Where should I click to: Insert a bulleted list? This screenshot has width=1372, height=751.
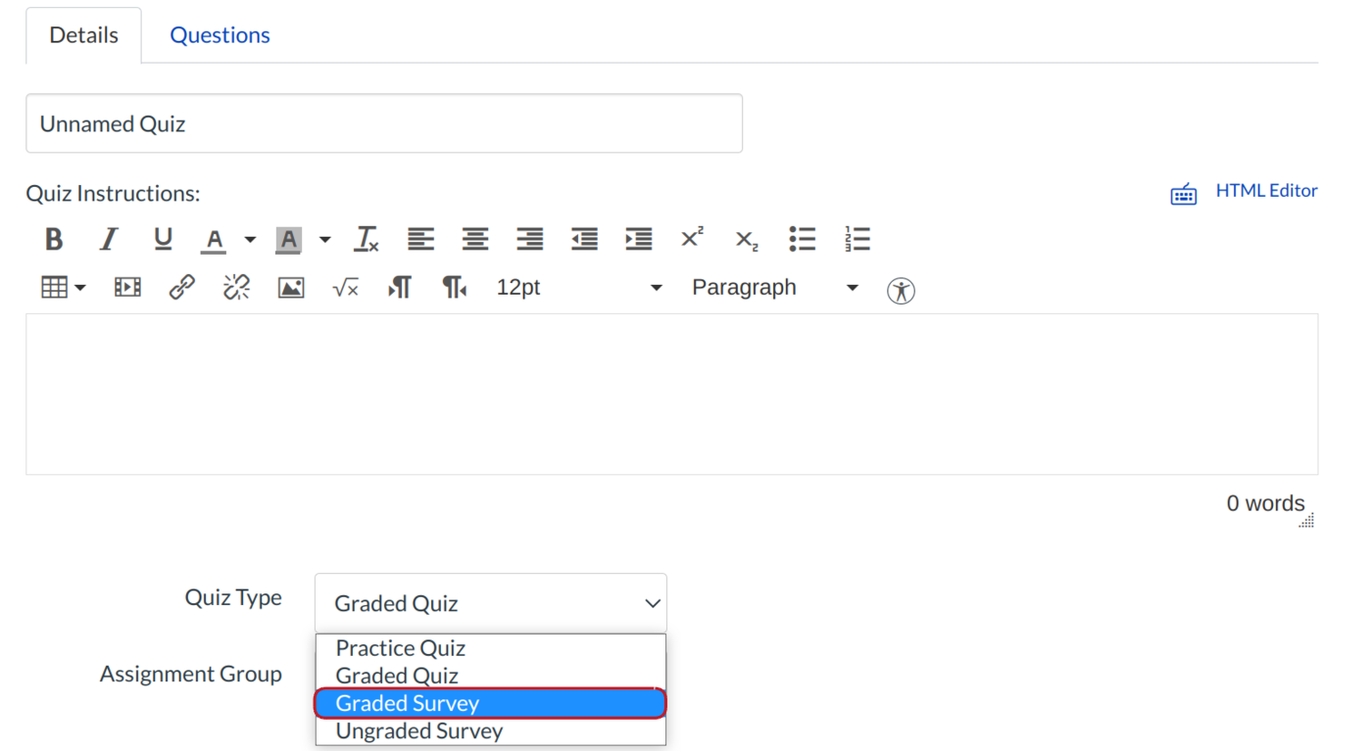pos(802,239)
